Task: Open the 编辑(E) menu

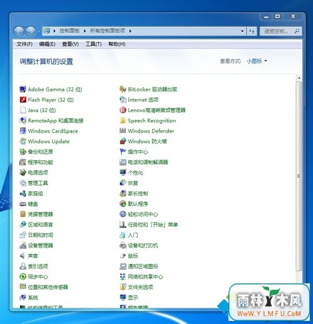Action: pyautogui.click(x=47, y=44)
